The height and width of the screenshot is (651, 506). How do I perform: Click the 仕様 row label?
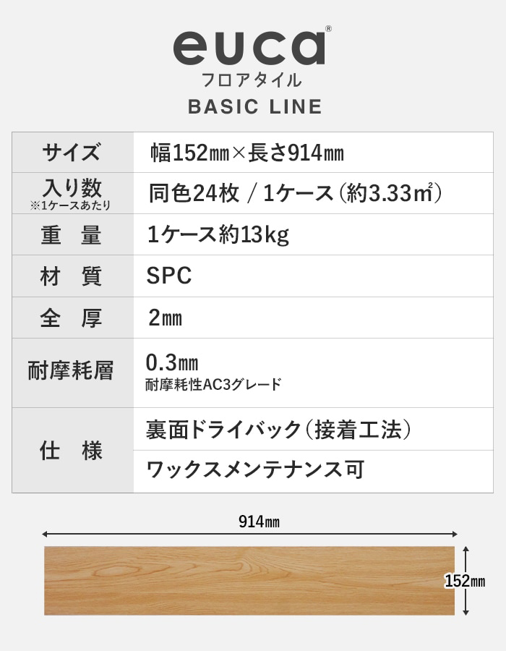pyautogui.click(x=72, y=451)
